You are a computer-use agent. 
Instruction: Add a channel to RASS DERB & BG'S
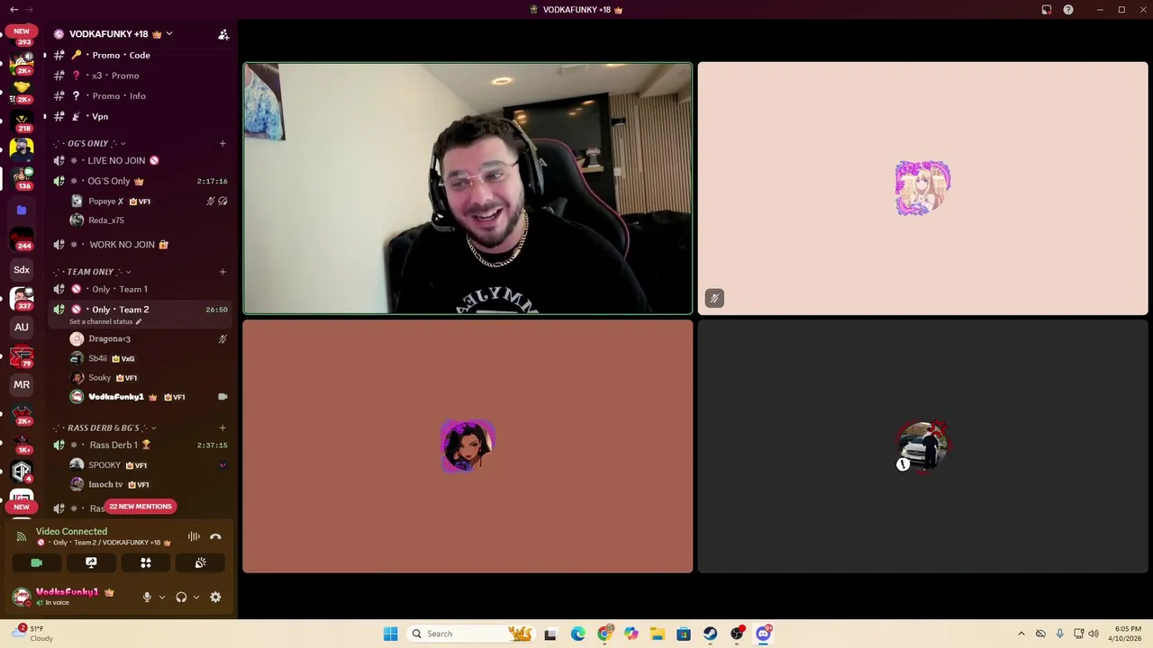tap(222, 427)
